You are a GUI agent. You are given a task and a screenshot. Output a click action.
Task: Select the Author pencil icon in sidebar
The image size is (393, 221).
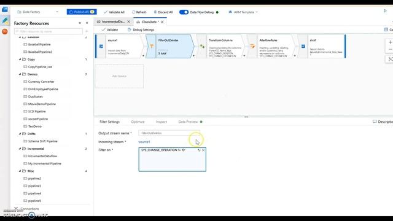click(5, 20)
